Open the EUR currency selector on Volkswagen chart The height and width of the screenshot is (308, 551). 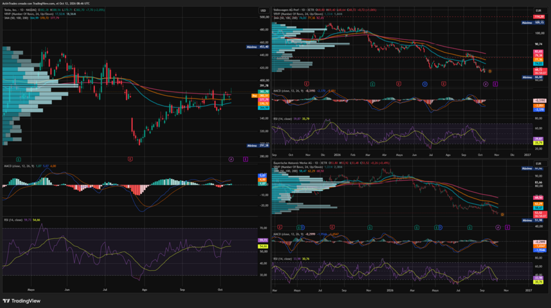click(x=538, y=10)
